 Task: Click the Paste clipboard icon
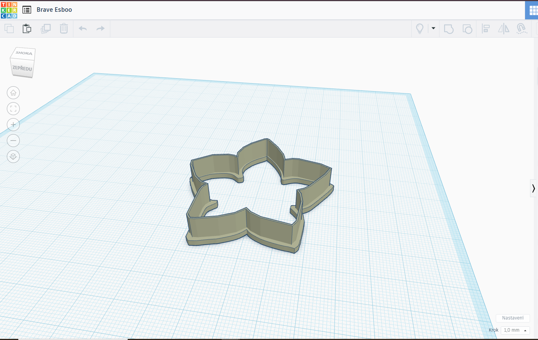(27, 28)
